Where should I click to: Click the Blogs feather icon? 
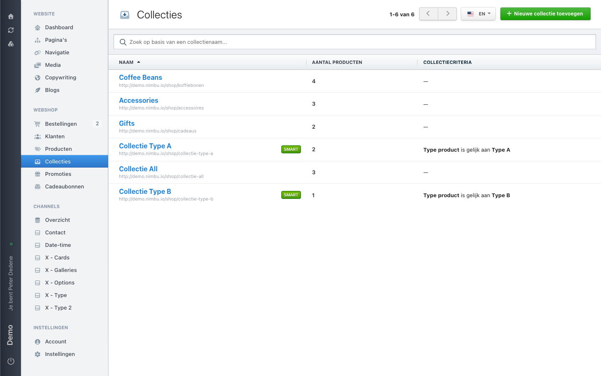point(38,90)
